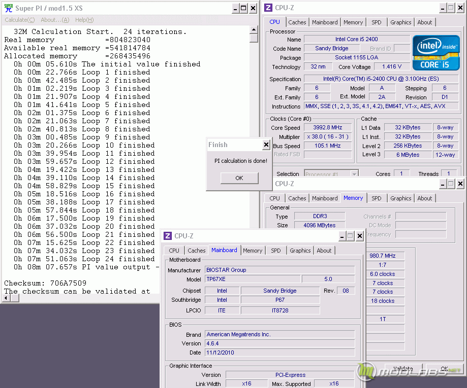The height and width of the screenshot is (388, 467).
Task: Close the Mainboard CPU-Z window
Action: coord(359,236)
